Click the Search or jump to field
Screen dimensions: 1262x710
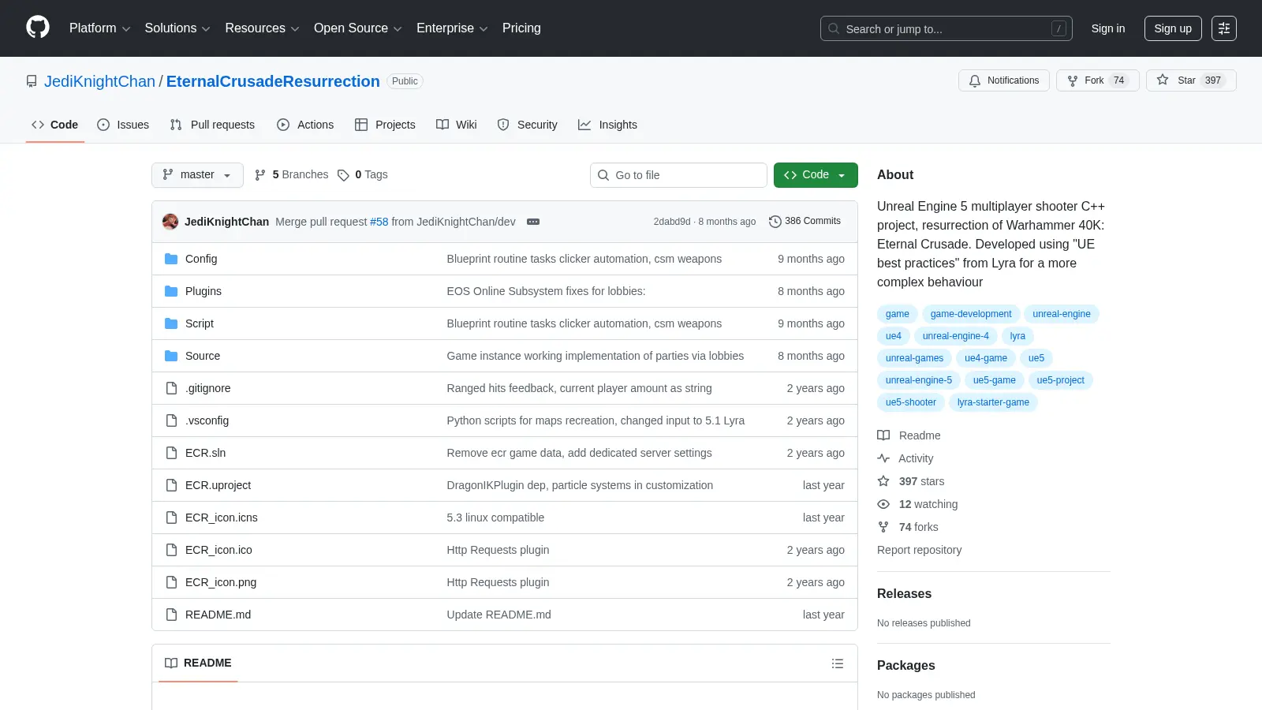click(x=946, y=28)
